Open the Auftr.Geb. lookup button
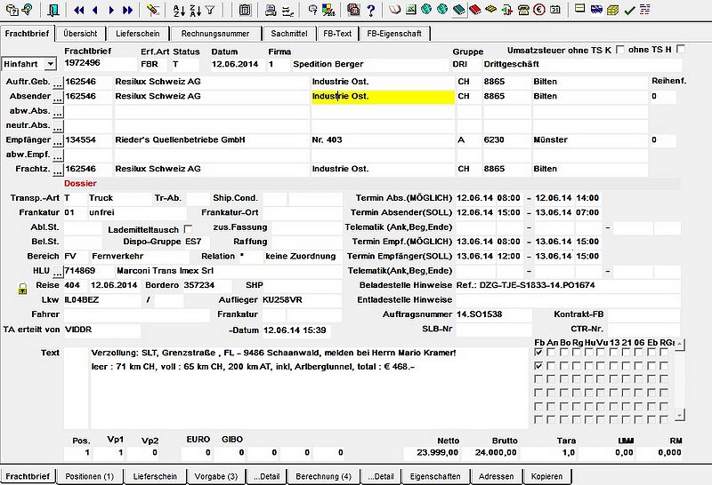712x485 pixels. click(58, 83)
